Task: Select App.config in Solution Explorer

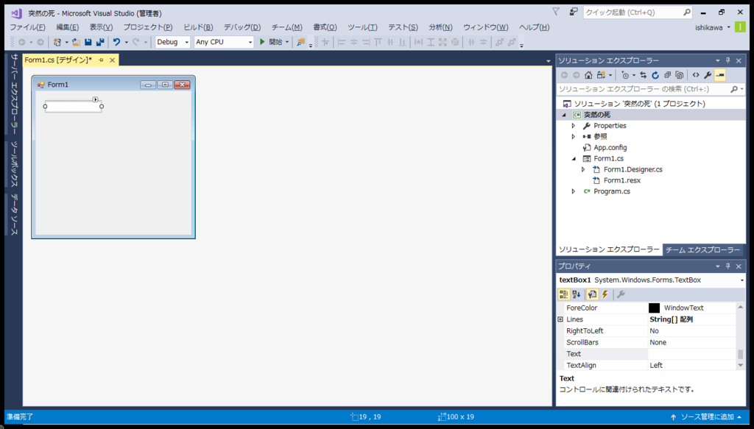Action: [x=610, y=148]
